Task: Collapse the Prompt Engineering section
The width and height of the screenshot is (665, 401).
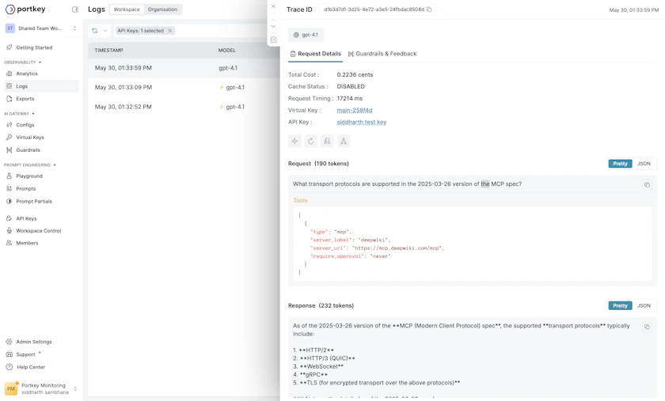Action: [30, 165]
